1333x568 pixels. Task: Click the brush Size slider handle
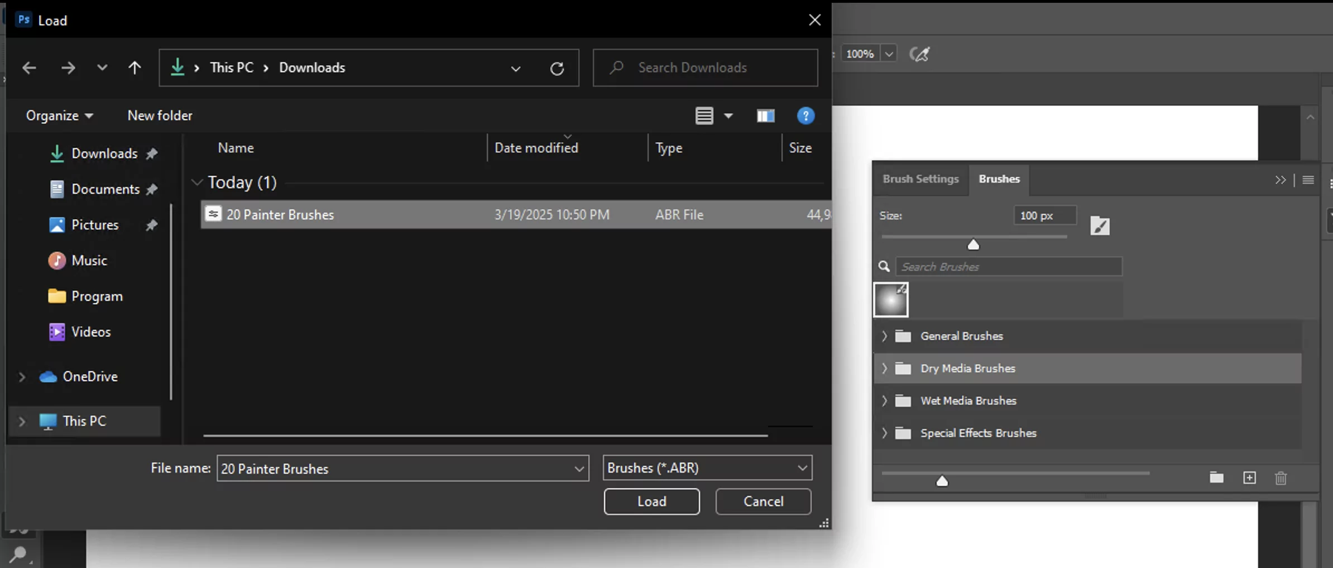coord(973,244)
